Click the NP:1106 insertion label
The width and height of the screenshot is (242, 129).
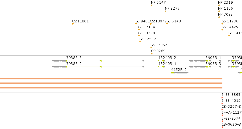225,9
